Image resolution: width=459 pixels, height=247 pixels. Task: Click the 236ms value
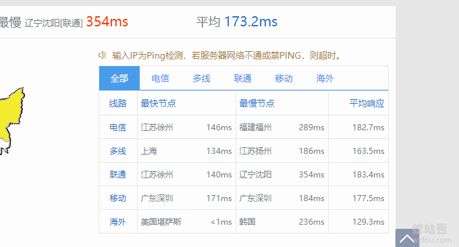click(x=311, y=222)
